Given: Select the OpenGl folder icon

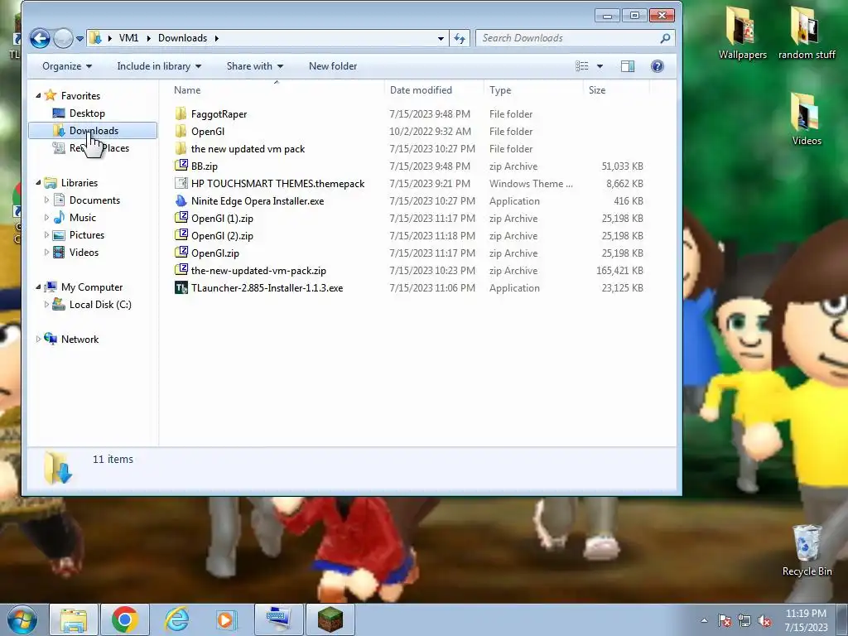Looking at the screenshot, I should pos(181,132).
